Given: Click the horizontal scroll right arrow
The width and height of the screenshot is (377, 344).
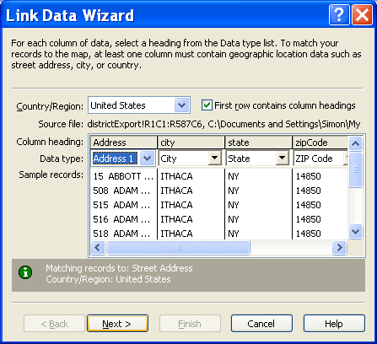Looking at the screenshot, I should tap(339, 248).
